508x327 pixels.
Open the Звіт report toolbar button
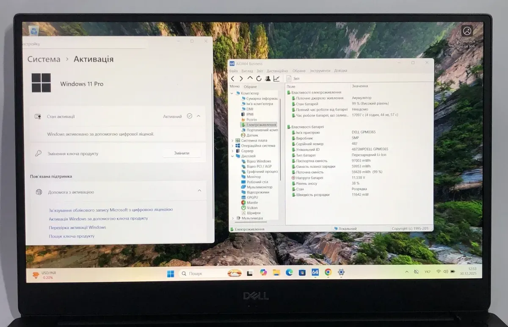pos(293,78)
